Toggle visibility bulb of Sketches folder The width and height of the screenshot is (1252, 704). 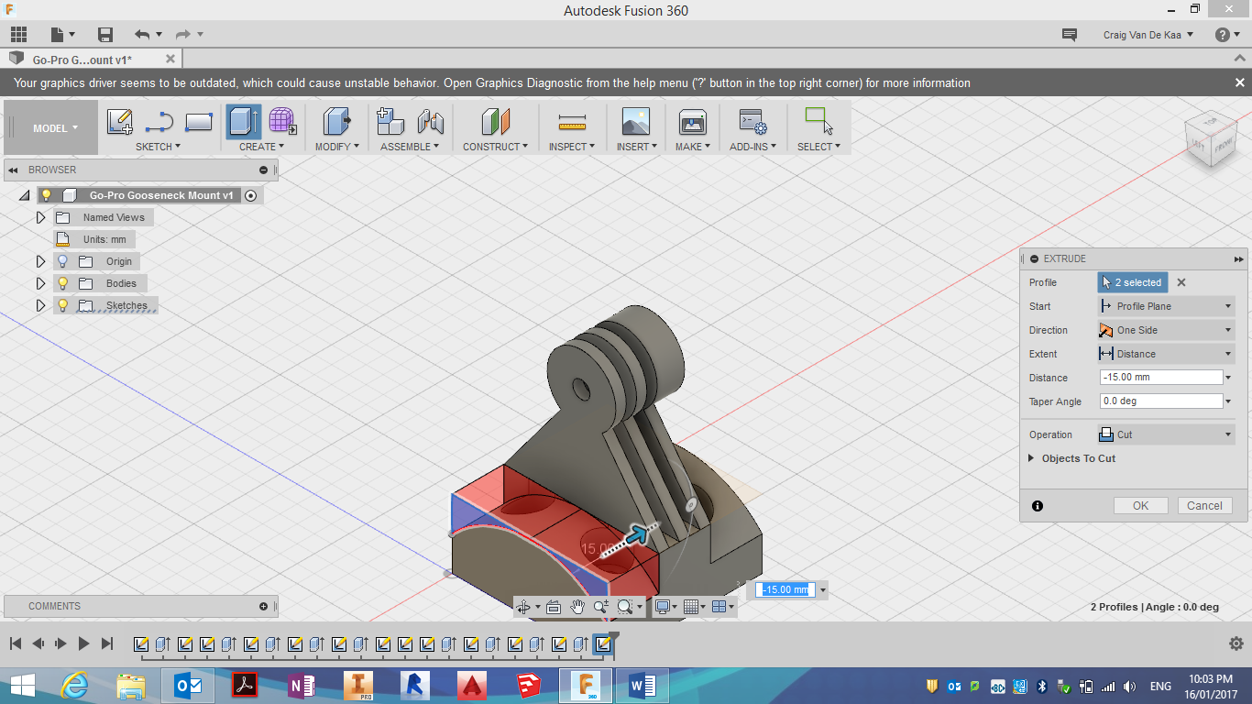coord(62,305)
